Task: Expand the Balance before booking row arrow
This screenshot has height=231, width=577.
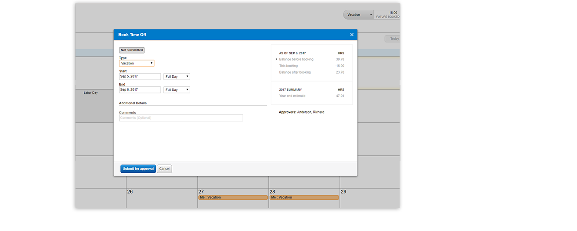Action: [276, 59]
